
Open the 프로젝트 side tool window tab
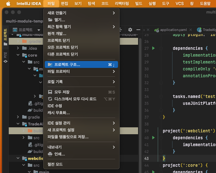tap(5, 37)
